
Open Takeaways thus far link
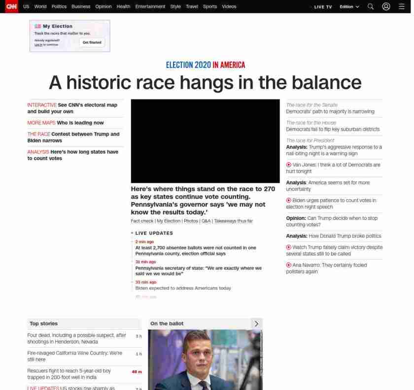coord(234,221)
